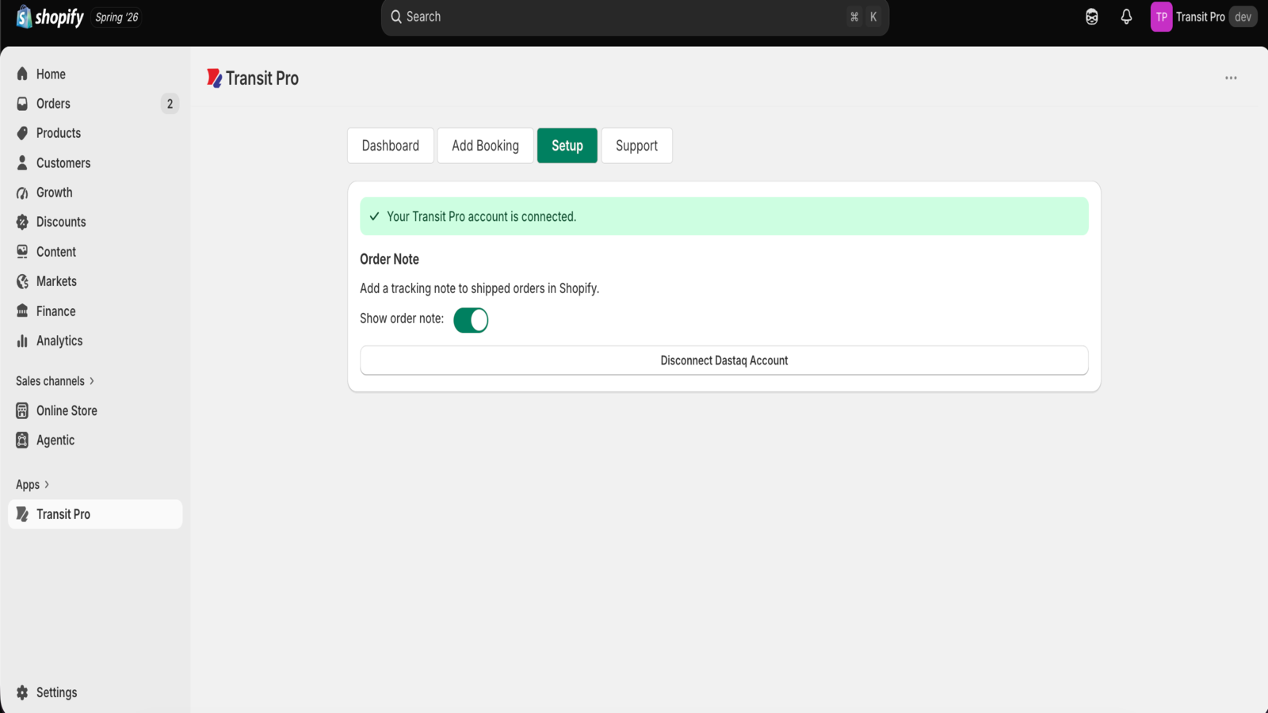1268x713 pixels.
Task: Click the Transit Pro header logo
Action: [x=214, y=78]
